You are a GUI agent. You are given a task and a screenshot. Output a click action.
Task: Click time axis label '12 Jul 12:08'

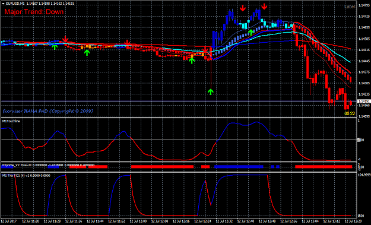pyautogui.click(x=160, y=221)
